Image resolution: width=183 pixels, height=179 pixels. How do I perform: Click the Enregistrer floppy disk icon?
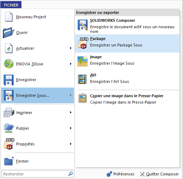tap(9, 80)
